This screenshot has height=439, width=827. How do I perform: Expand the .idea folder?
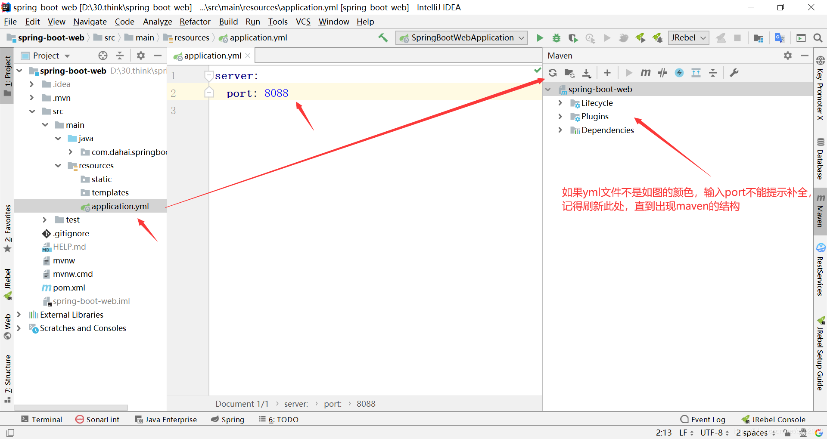pyautogui.click(x=31, y=84)
